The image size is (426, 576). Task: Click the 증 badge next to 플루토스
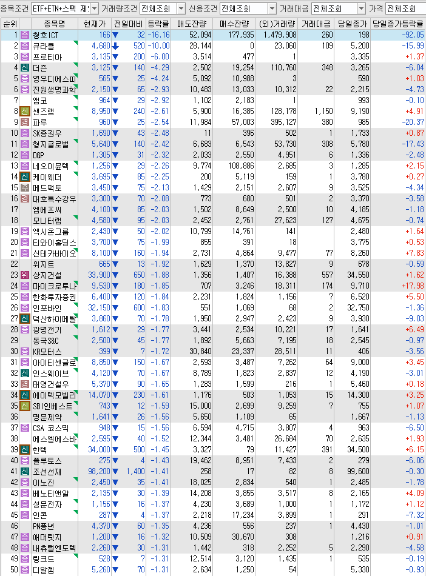(x=25, y=461)
